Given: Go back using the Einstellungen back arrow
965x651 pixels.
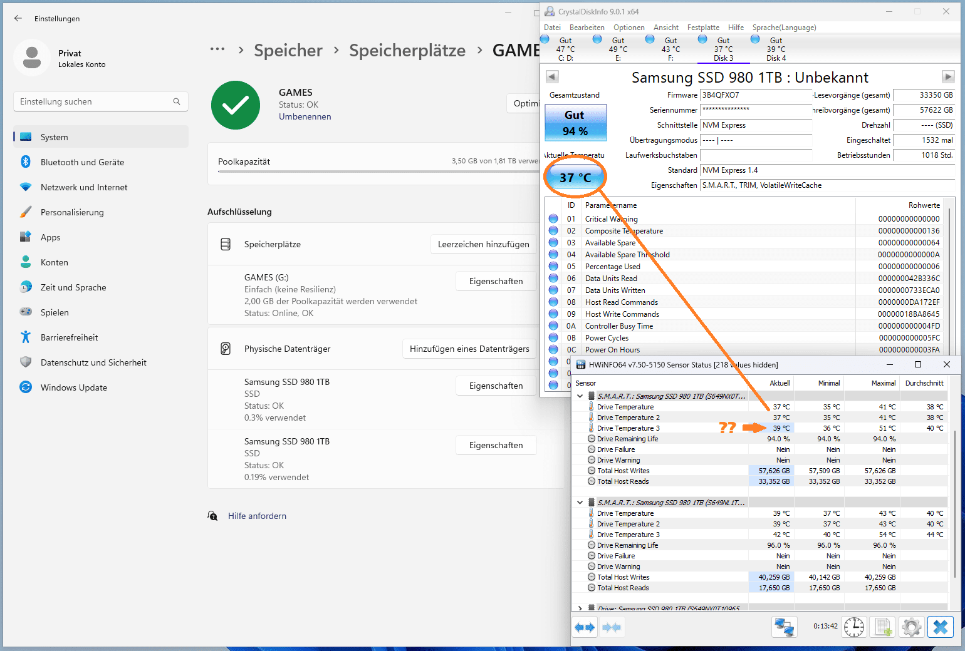Looking at the screenshot, I should [18, 18].
